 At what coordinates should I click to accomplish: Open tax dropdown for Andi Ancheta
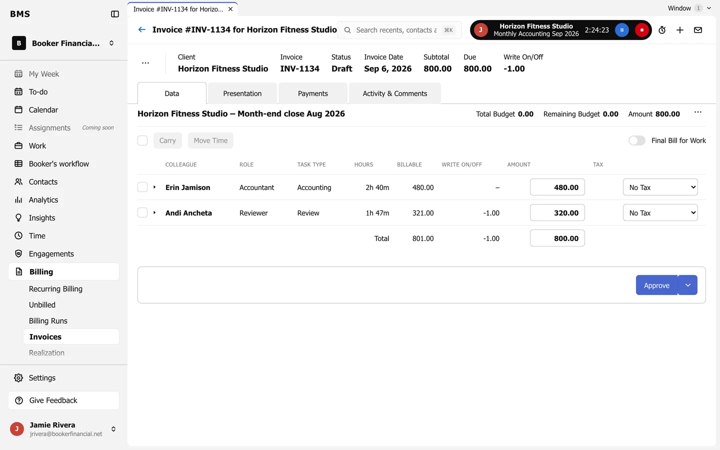click(660, 212)
